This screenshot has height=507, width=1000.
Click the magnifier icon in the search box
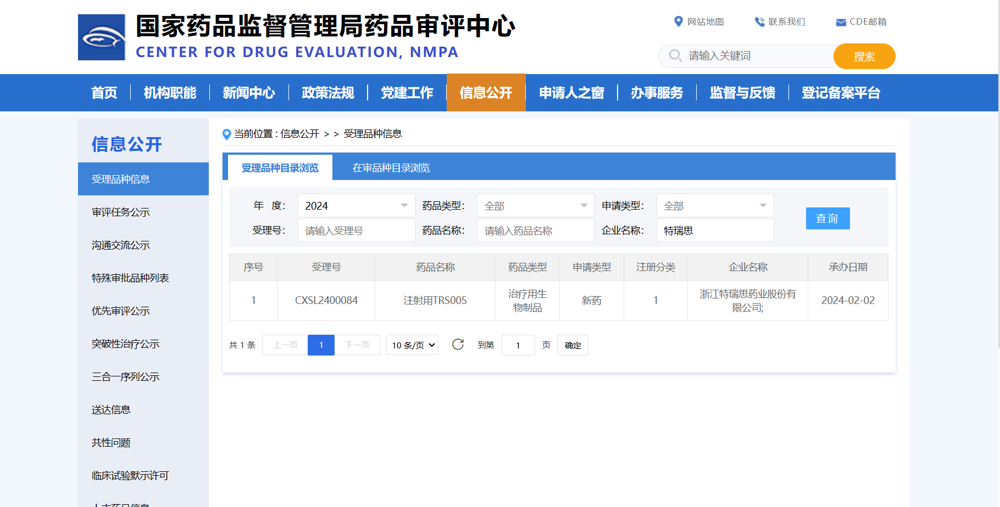[x=675, y=55]
